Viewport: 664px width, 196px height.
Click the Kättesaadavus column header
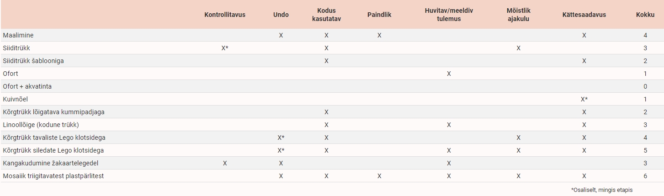(x=584, y=15)
